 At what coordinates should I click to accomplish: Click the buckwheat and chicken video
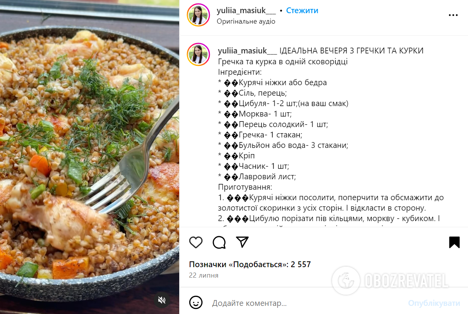pos(89,157)
